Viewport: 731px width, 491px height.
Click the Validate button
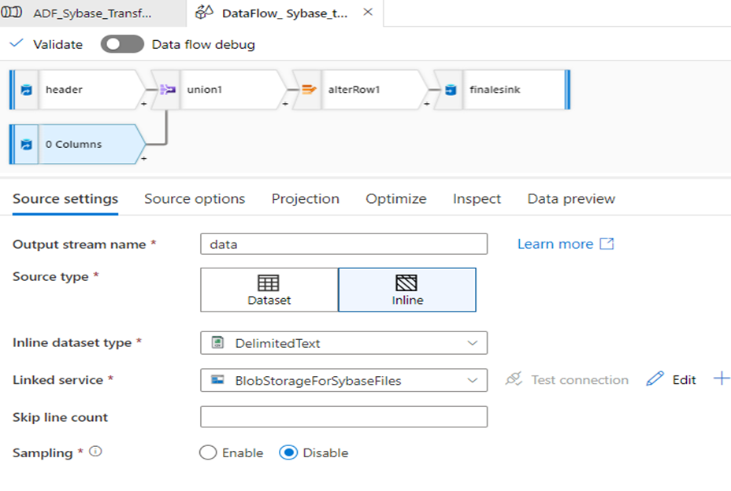[47, 44]
